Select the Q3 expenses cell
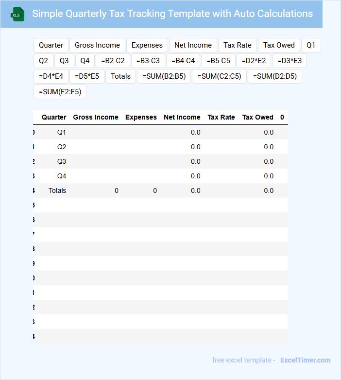This screenshot has height=380, width=341. coord(141,161)
